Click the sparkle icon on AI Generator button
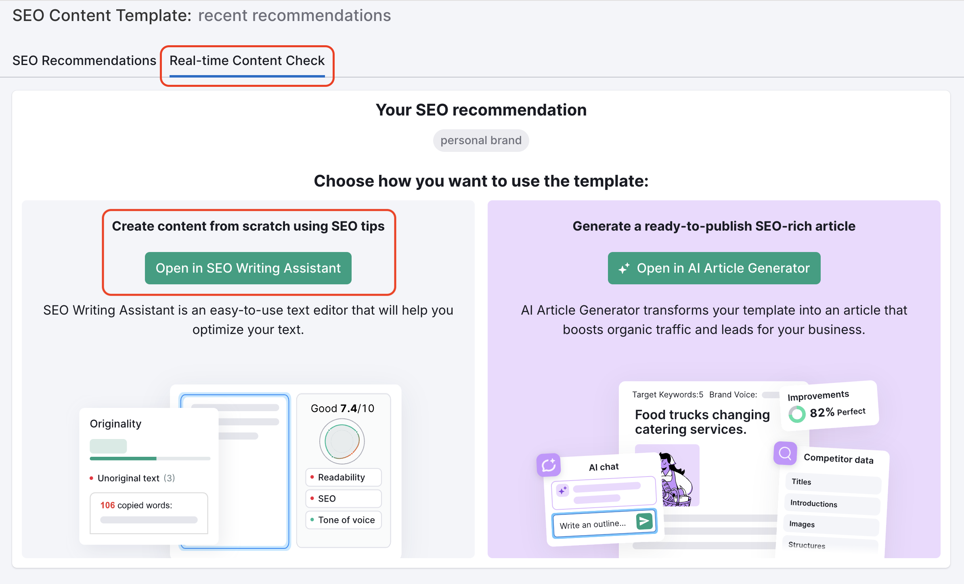 pos(624,268)
